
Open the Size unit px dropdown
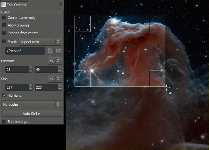tap(55, 79)
